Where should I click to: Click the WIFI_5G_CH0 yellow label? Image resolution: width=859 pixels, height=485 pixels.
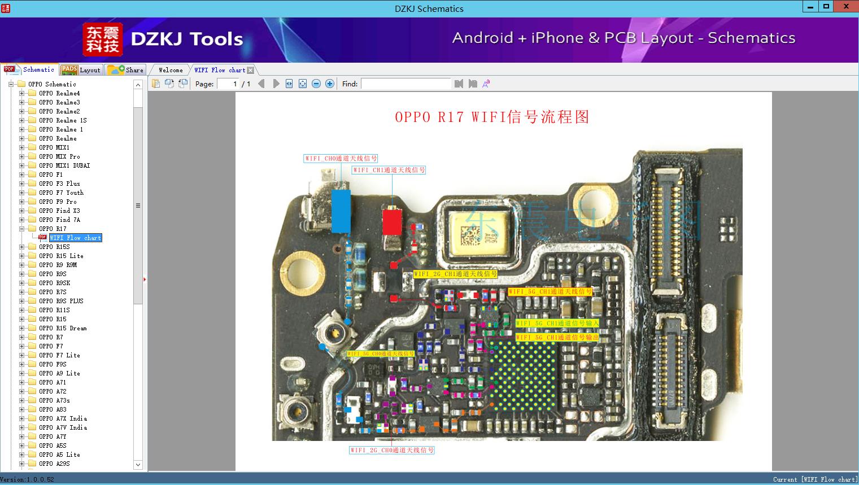(x=381, y=353)
